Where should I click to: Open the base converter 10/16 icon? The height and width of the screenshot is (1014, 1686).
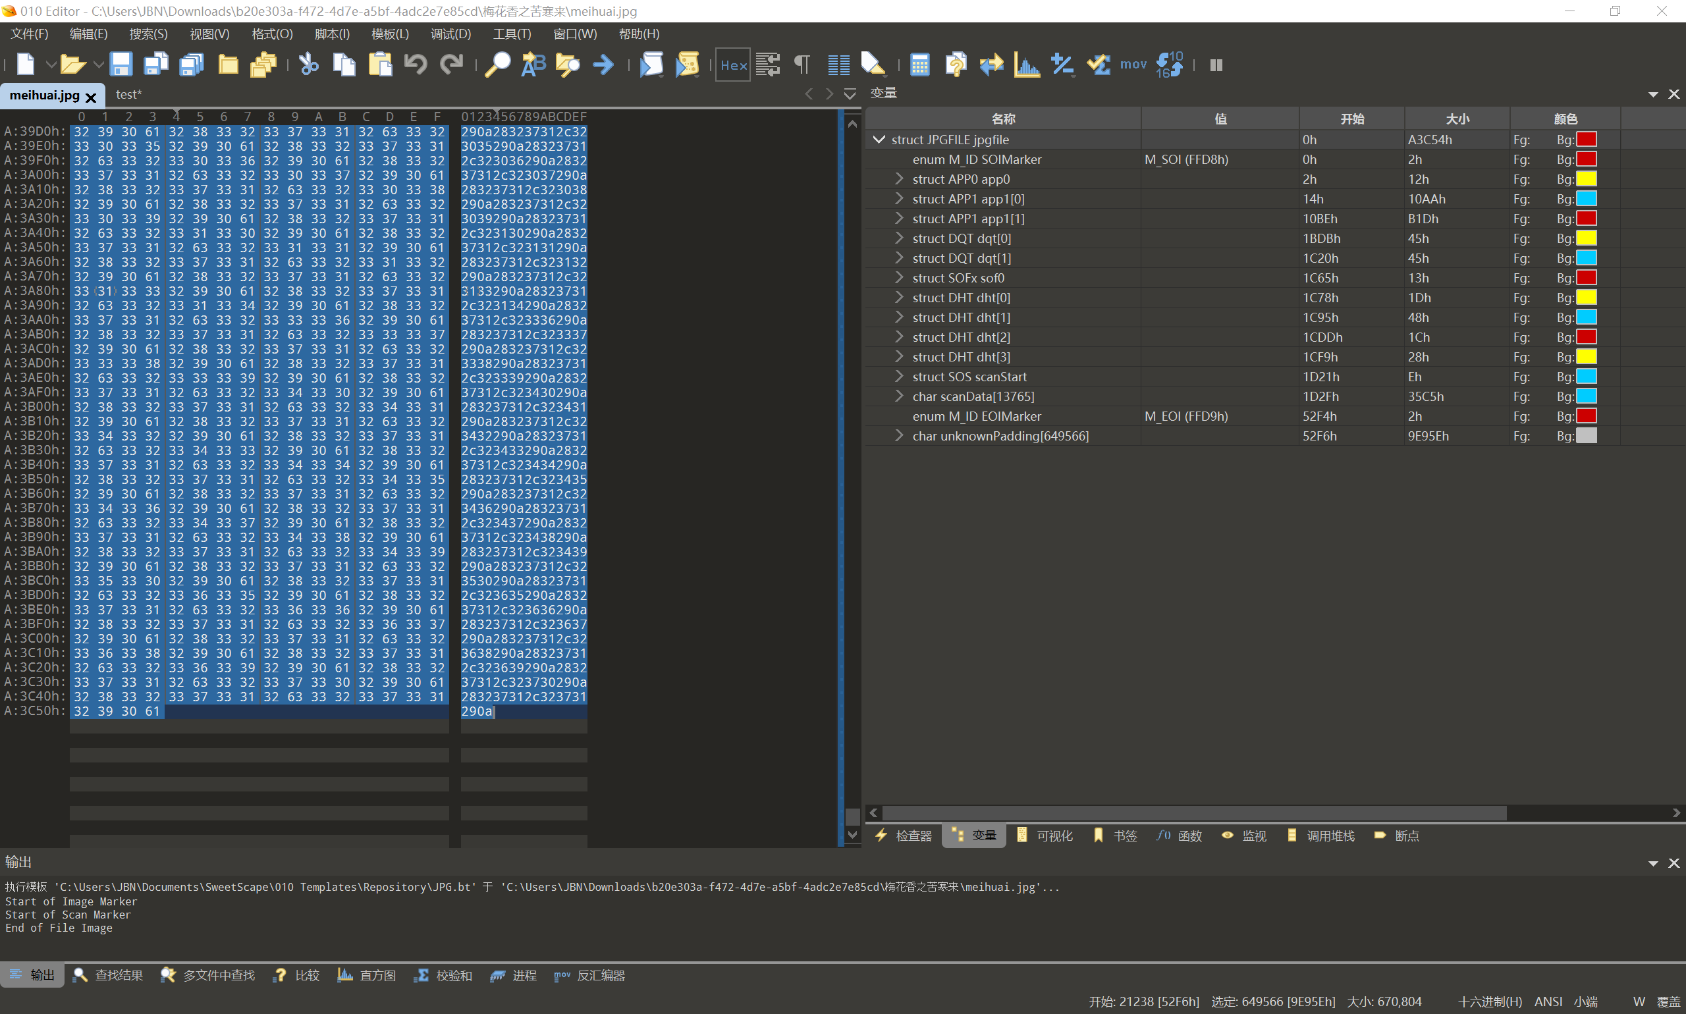(x=1170, y=65)
